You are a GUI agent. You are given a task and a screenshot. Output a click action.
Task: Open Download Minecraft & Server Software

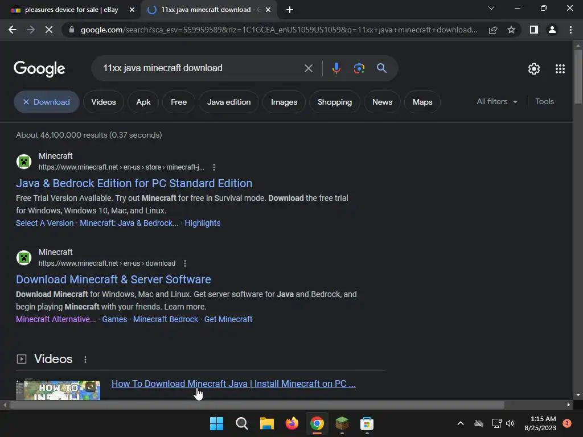pos(113,279)
